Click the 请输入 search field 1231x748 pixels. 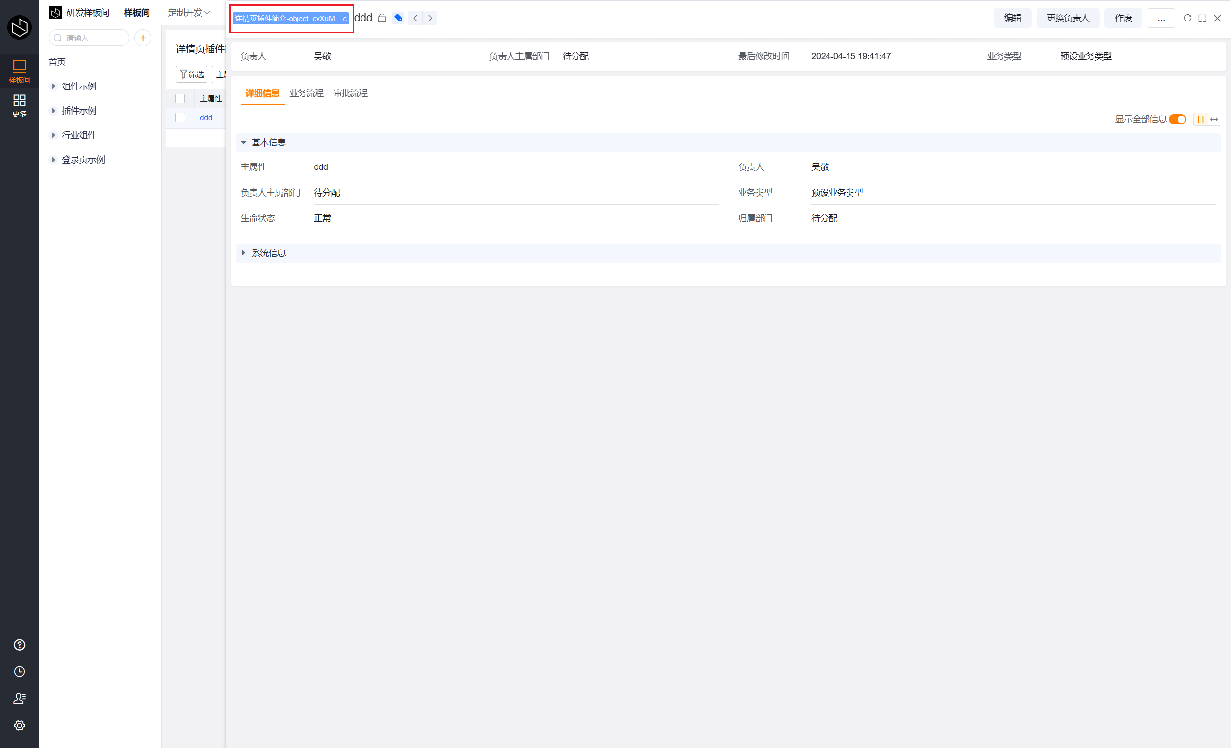pyautogui.click(x=89, y=38)
